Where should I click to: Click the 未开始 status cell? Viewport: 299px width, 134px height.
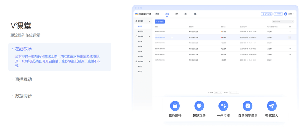pyautogui.click(x=224, y=32)
